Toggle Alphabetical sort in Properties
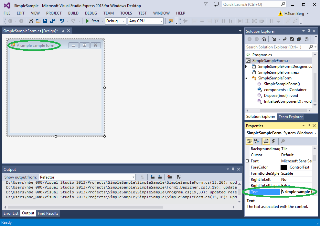 pos(257,141)
